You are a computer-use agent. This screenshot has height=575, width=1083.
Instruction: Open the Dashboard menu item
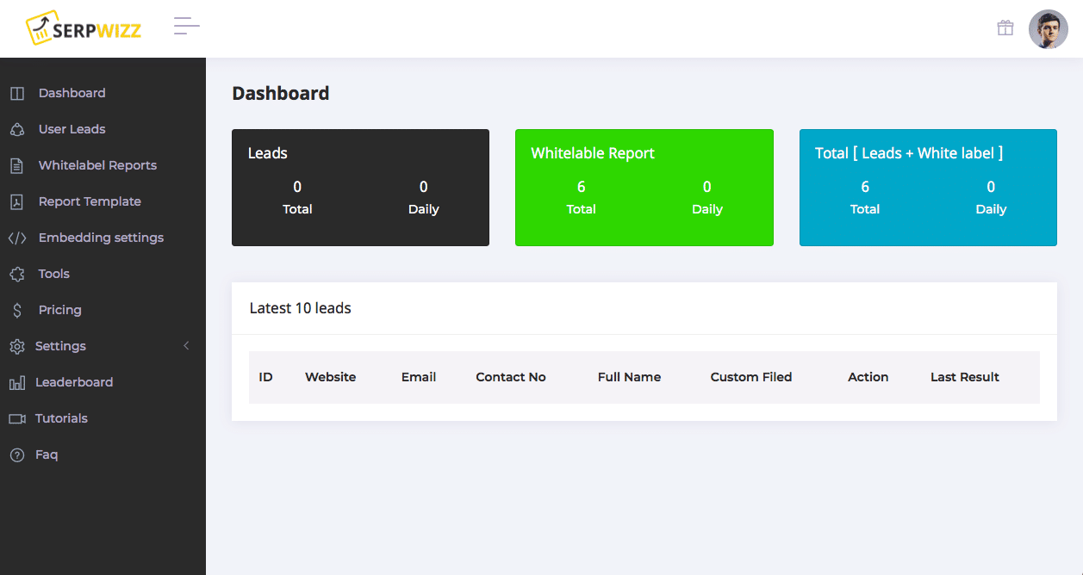pos(72,93)
